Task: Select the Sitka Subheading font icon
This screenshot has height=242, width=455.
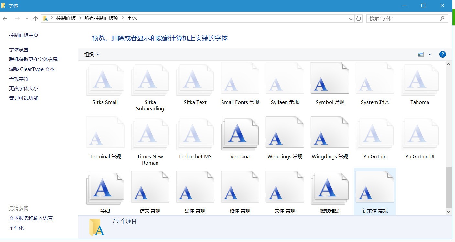Action: coord(150,80)
